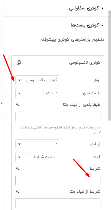111x210 pixels.
Task: Open the نوع dropdown showing کوئری تکسونومی
Action: (37, 80)
